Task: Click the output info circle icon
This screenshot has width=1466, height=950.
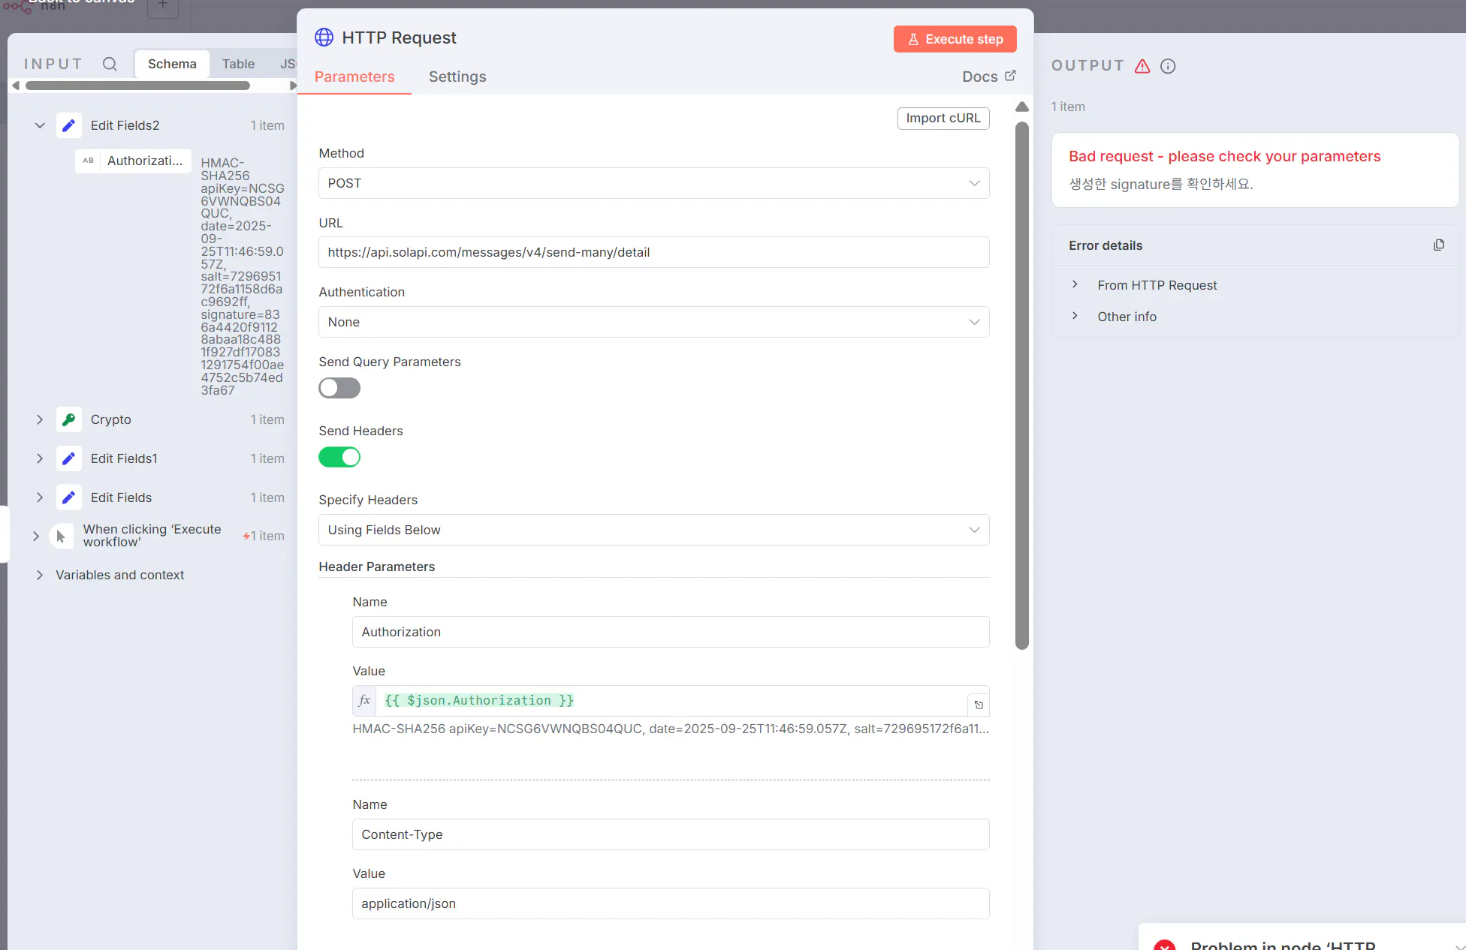Action: (1168, 66)
